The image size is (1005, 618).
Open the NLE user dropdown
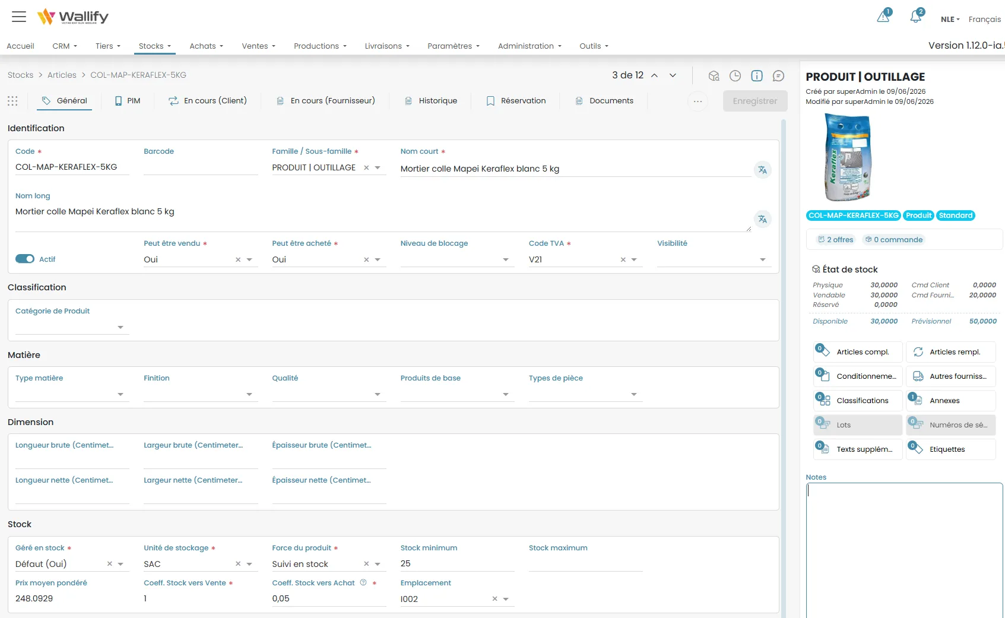[x=950, y=20]
